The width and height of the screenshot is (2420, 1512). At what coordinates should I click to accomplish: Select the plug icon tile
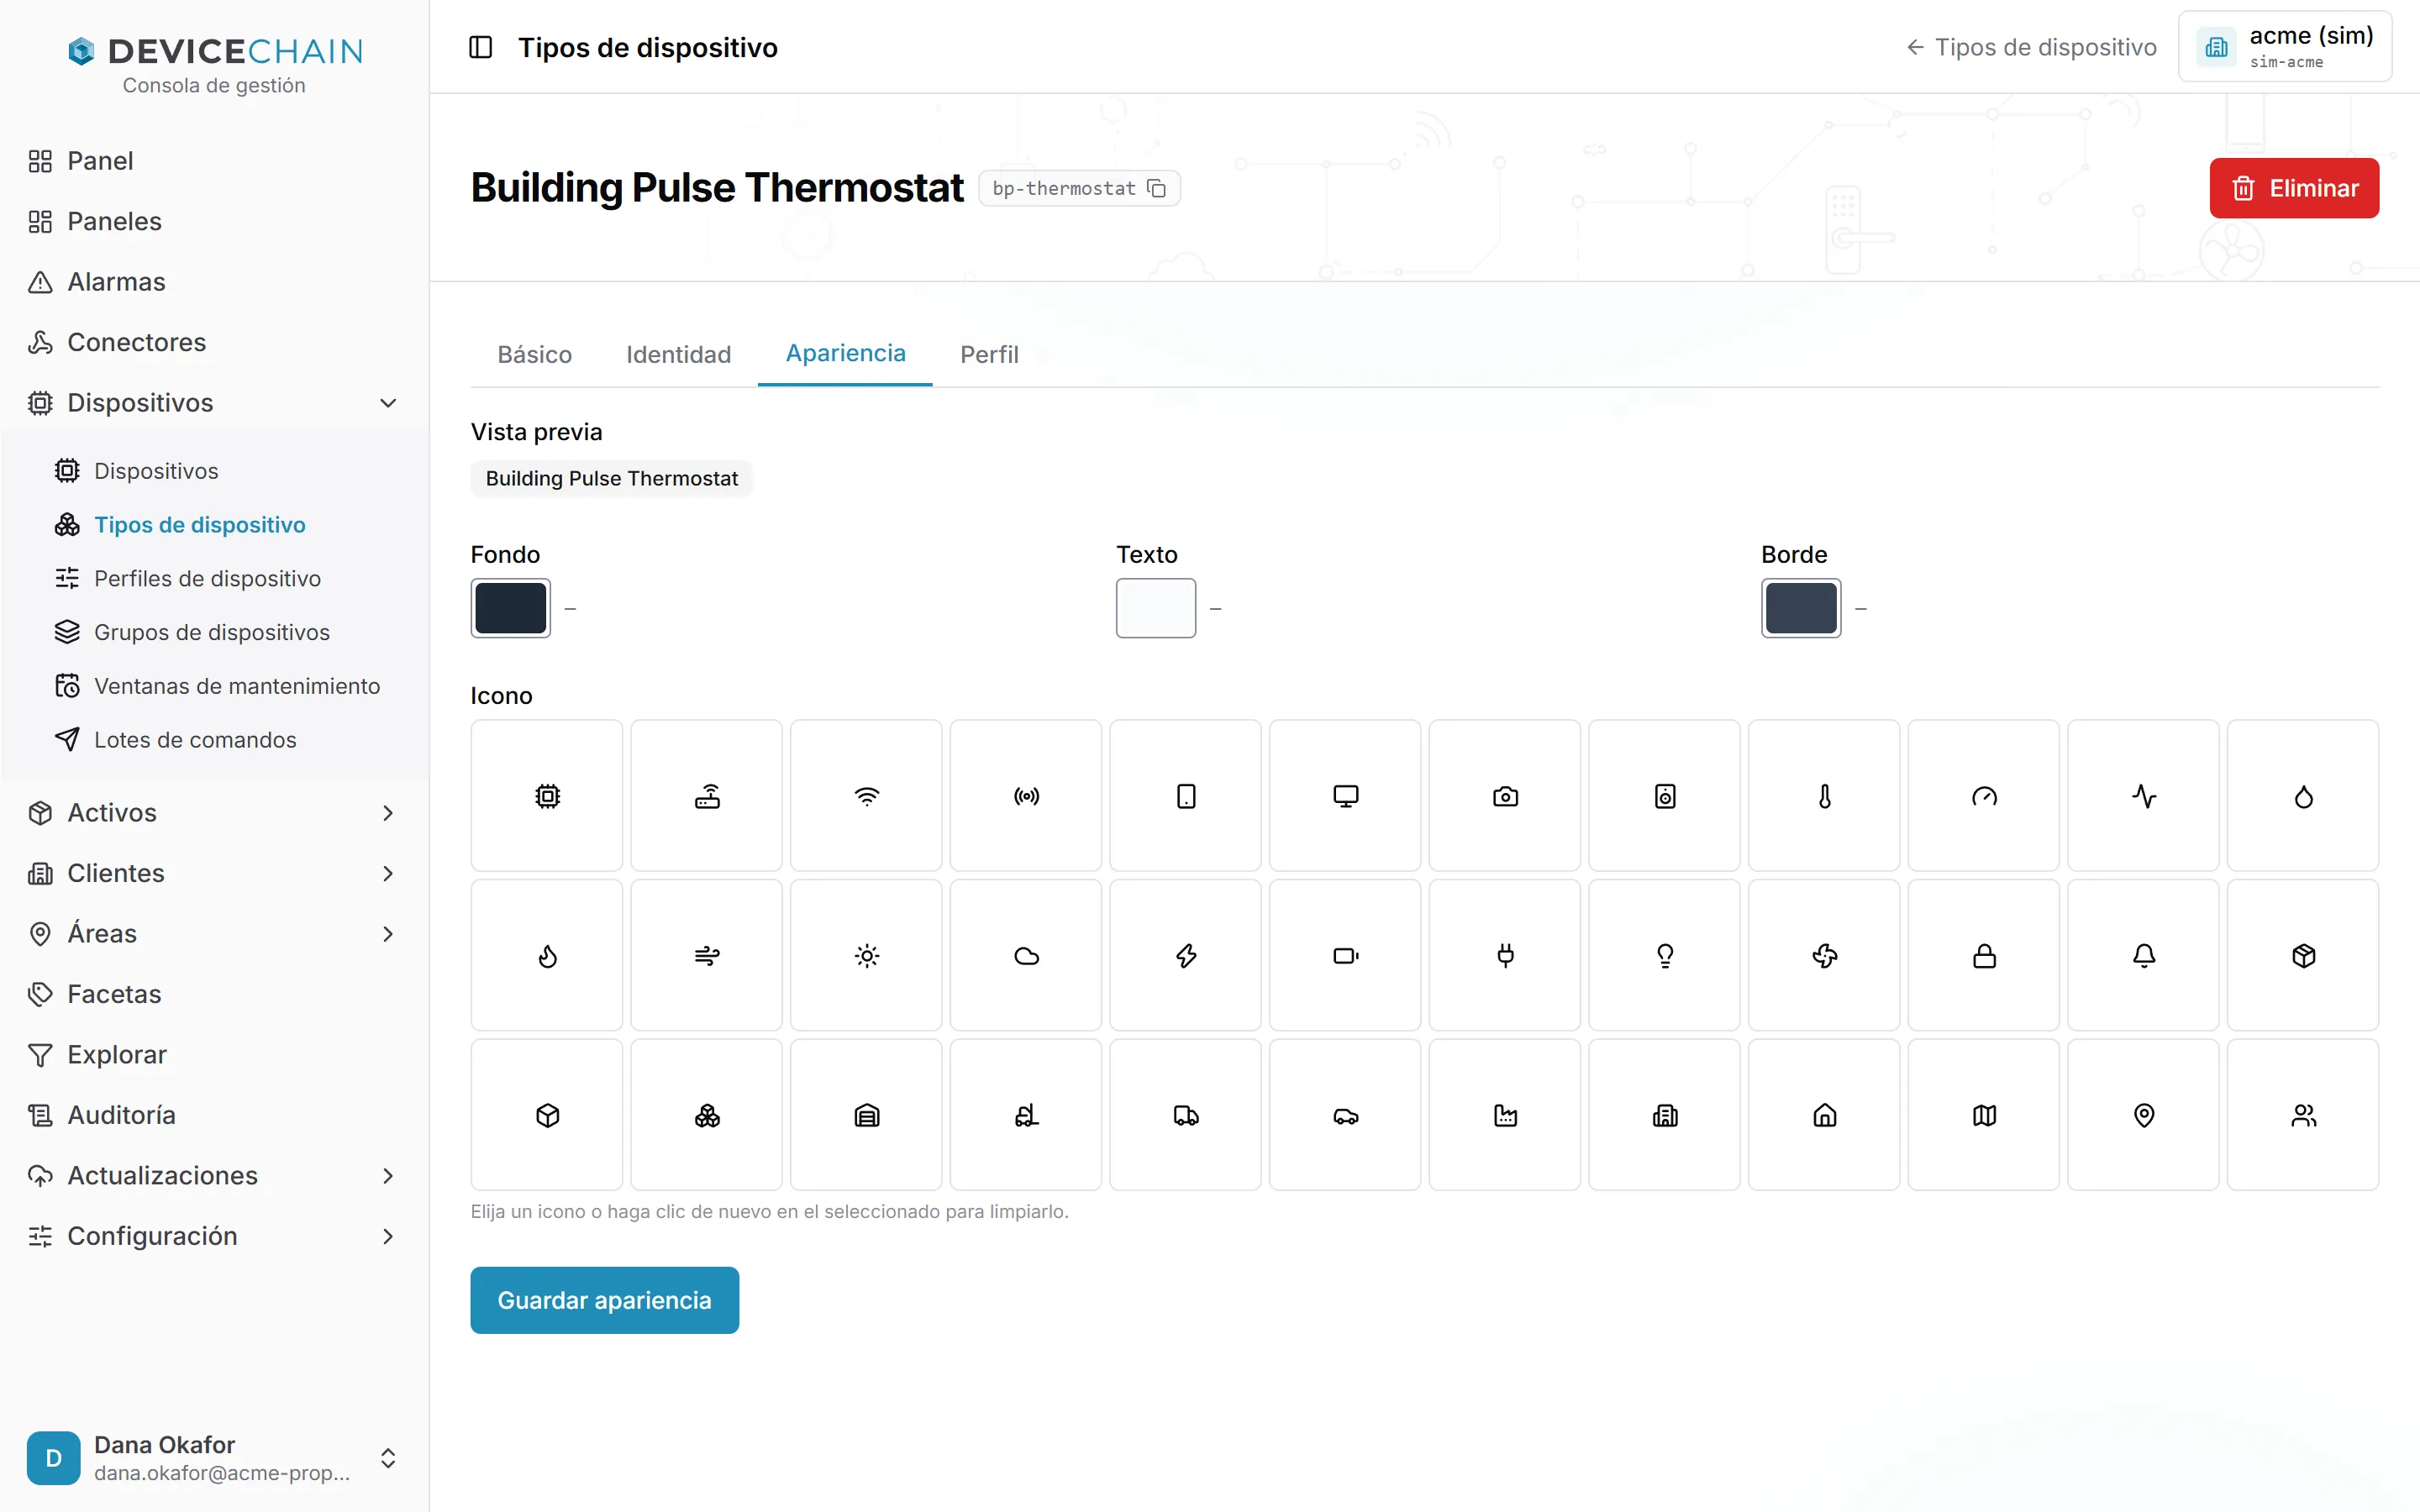[x=1505, y=956]
